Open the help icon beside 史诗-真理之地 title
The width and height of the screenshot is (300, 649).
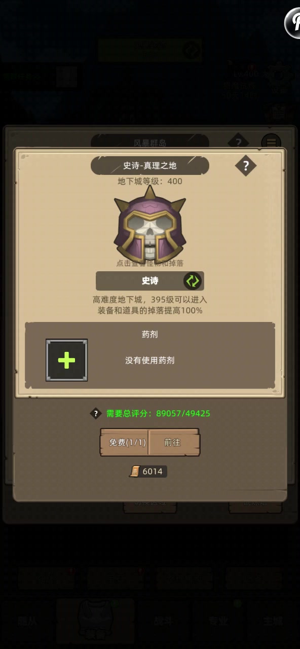tap(246, 165)
